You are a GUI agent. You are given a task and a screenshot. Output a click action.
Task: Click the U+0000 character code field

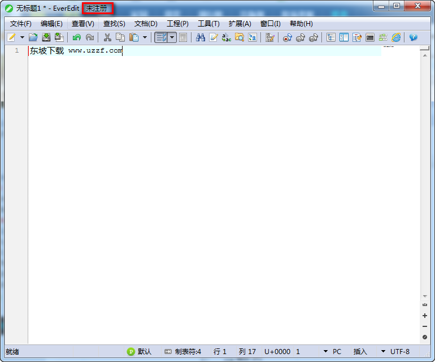(277, 352)
